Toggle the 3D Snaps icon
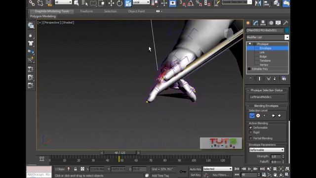Image resolution: width=316 pixels, height=178 pixels. [183, 3]
